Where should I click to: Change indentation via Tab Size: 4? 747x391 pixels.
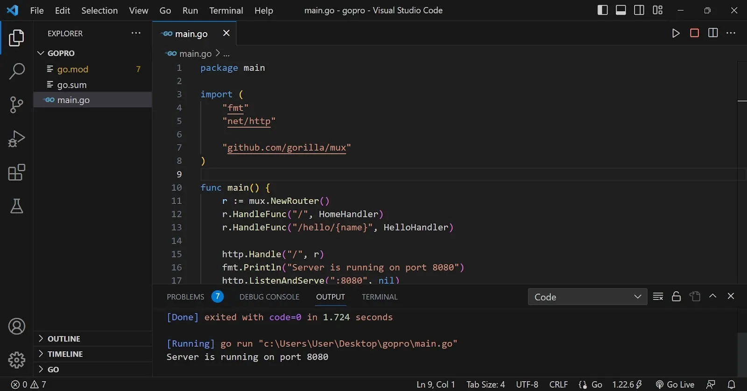click(x=486, y=384)
